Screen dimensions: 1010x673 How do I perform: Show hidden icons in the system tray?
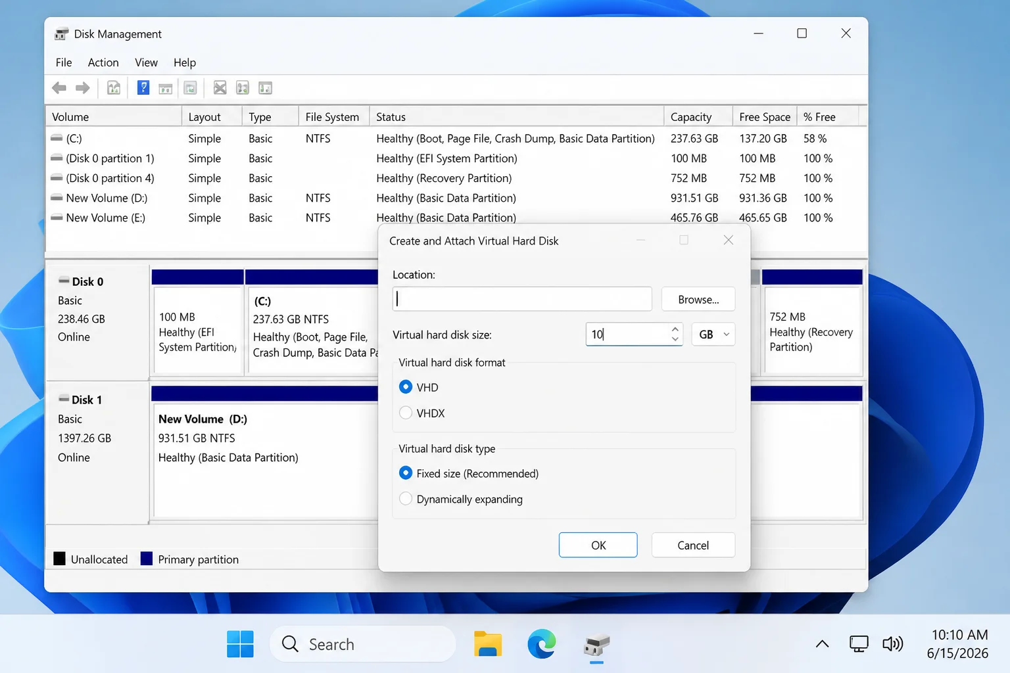point(822,644)
